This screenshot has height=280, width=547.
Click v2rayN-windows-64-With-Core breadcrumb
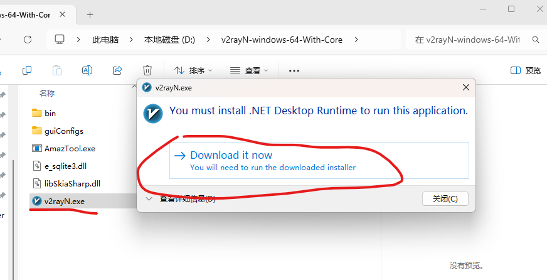pos(282,40)
